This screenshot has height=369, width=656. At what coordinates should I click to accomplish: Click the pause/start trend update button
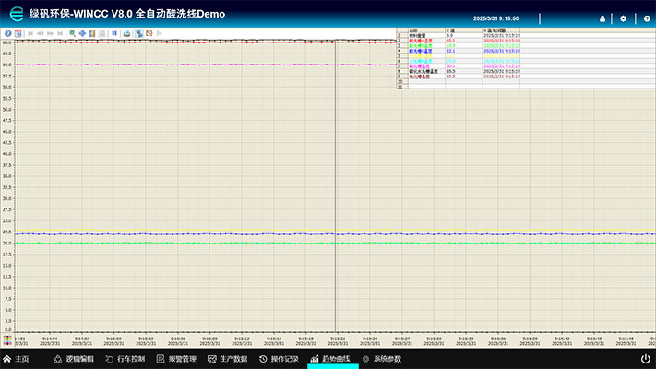(114, 33)
